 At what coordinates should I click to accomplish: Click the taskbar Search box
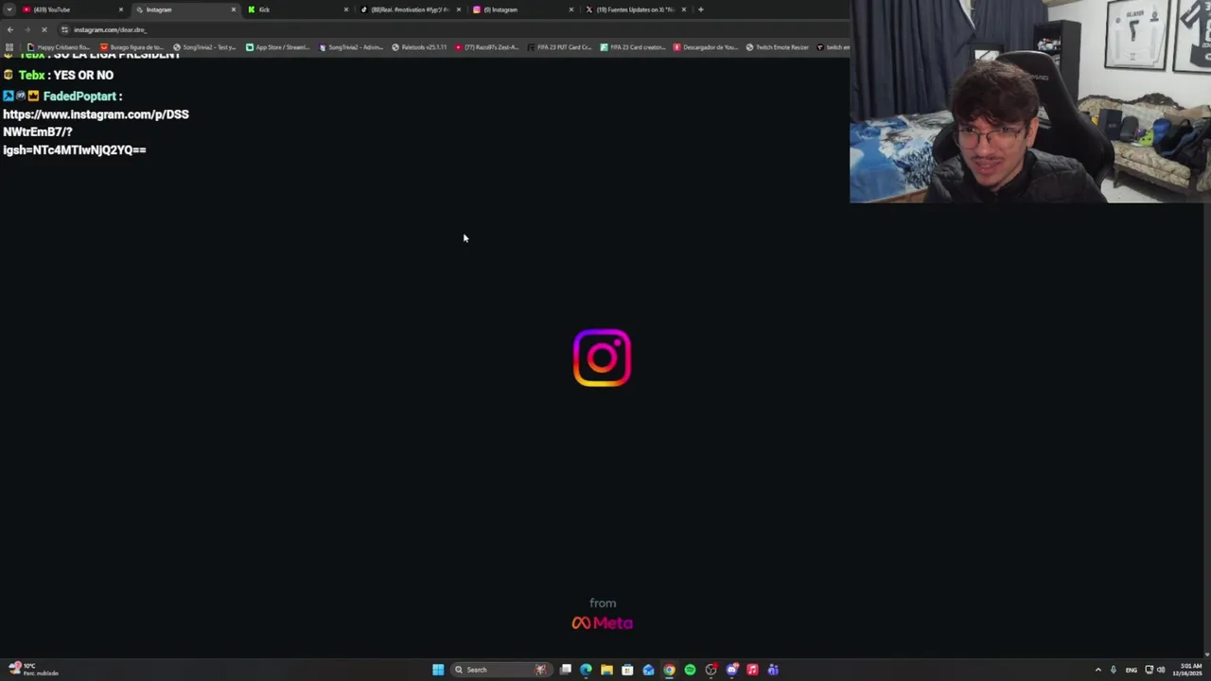click(x=500, y=670)
